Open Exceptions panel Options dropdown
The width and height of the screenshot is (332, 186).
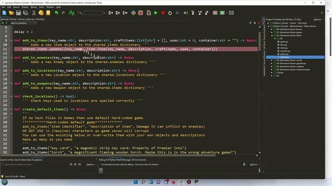pos(91,164)
